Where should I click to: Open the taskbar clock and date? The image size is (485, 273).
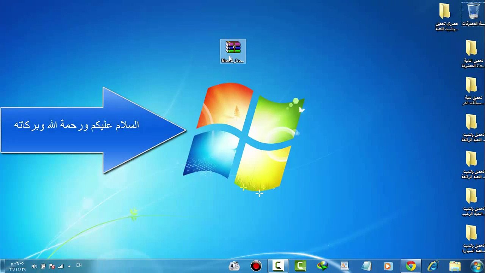(x=17, y=266)
